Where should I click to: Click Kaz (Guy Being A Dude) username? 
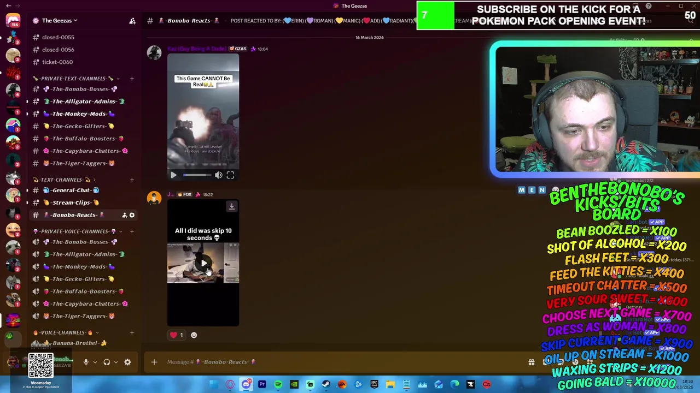pos(197,49)
